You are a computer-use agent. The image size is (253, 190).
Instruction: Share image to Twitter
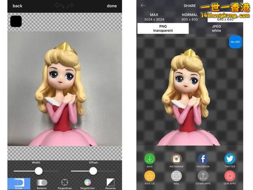[230, 159]
